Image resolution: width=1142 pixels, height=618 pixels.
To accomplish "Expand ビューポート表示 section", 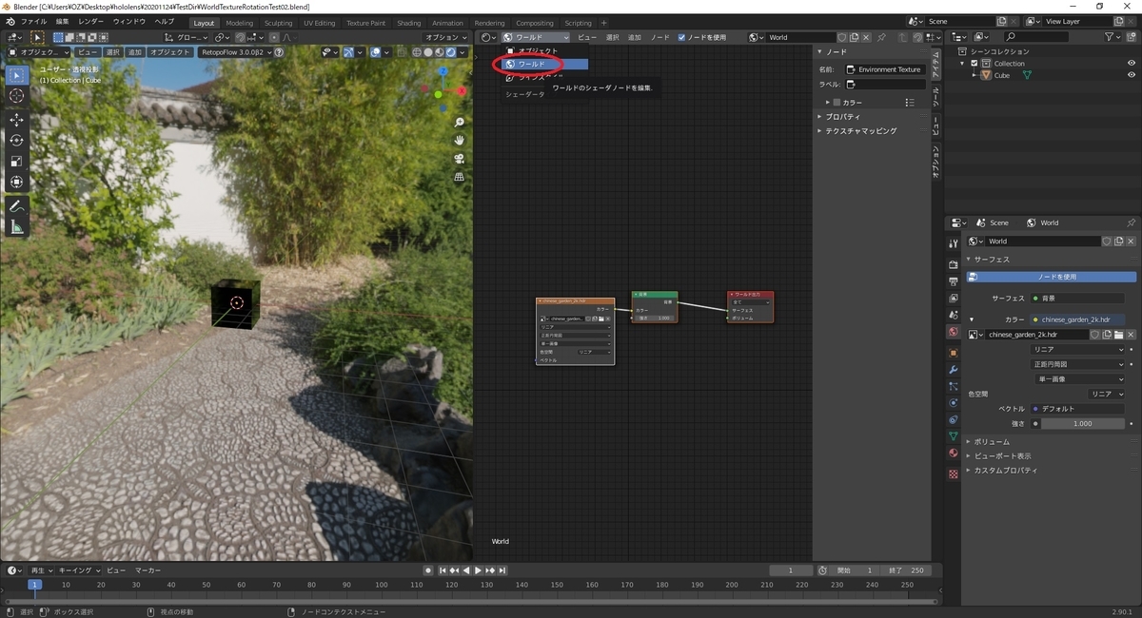I will click(1001, 455).
